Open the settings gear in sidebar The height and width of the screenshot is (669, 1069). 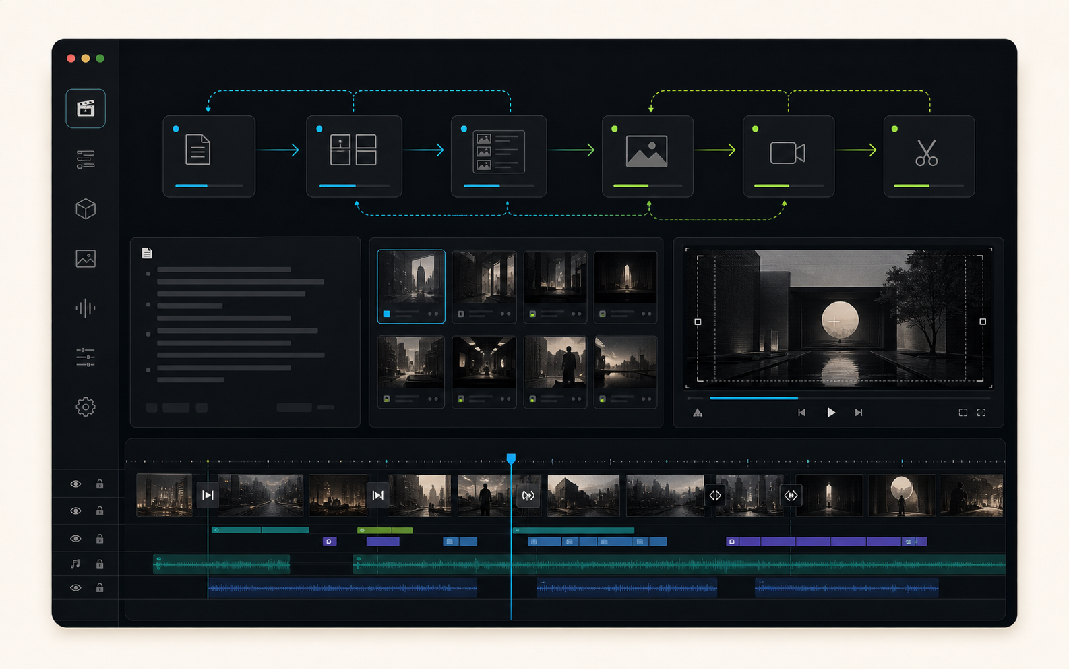(86, 407)
